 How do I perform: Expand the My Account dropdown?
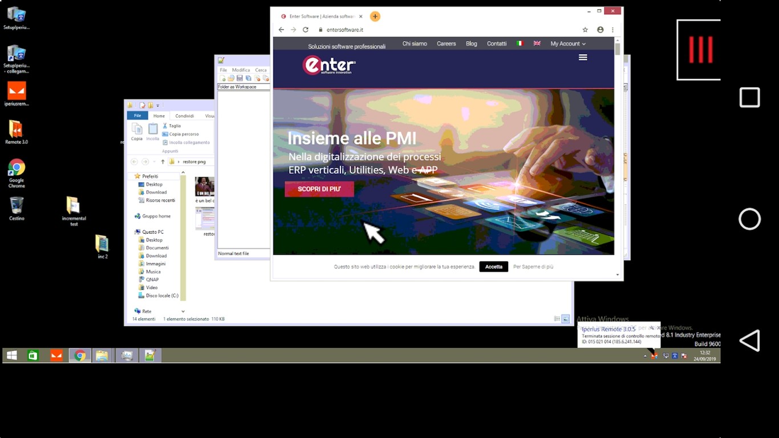coord(567,44)
